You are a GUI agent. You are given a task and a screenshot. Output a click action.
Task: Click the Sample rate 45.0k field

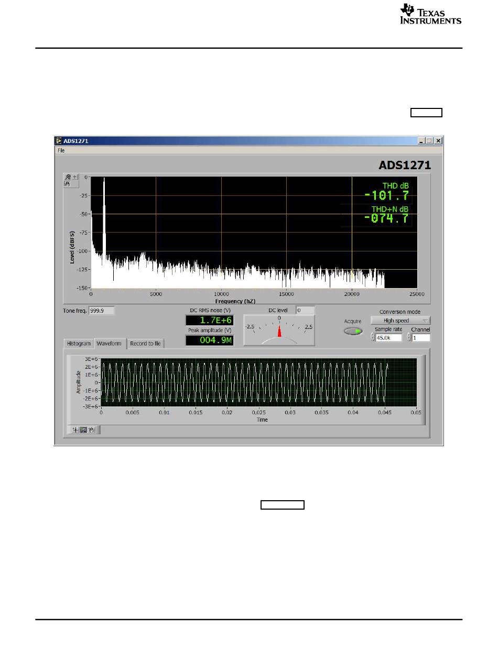[x=389, y=338]
